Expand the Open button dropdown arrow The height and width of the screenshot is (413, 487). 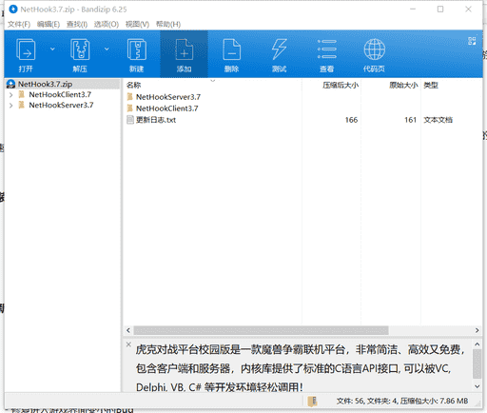pyautogui.click(x=52, y=49)
